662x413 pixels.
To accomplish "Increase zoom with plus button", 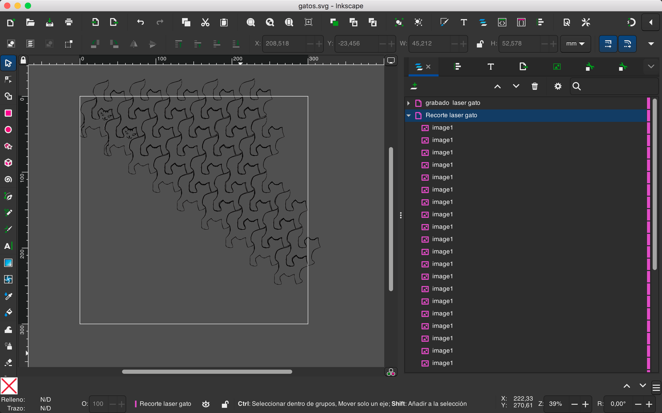I will coord(585,404).
